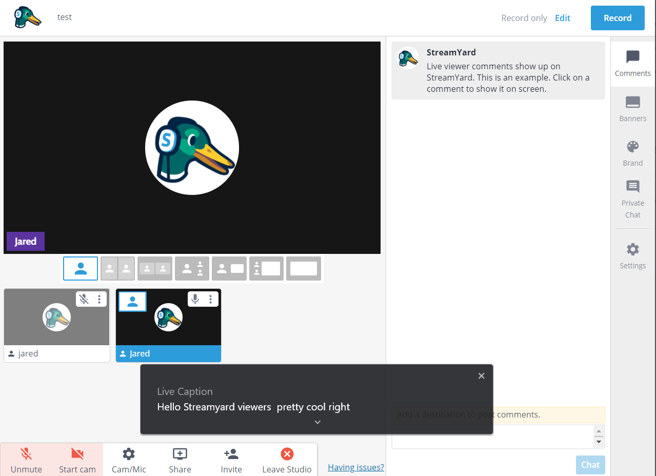Select the one large plus two small people layout
The image size is (656, 476).
[x=192, y=268]
